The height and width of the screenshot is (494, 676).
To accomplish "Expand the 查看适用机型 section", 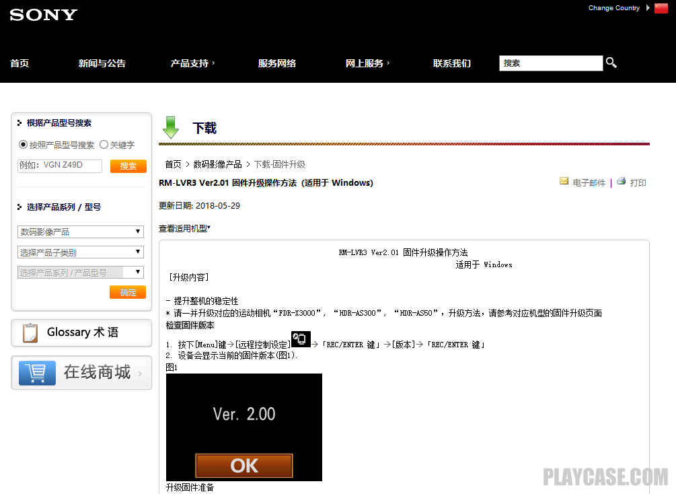I will [x=184, y=228].
